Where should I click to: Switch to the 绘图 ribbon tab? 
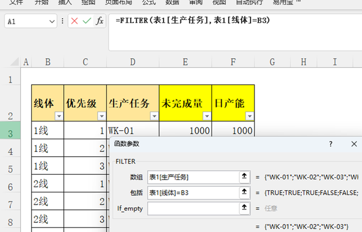88,2
